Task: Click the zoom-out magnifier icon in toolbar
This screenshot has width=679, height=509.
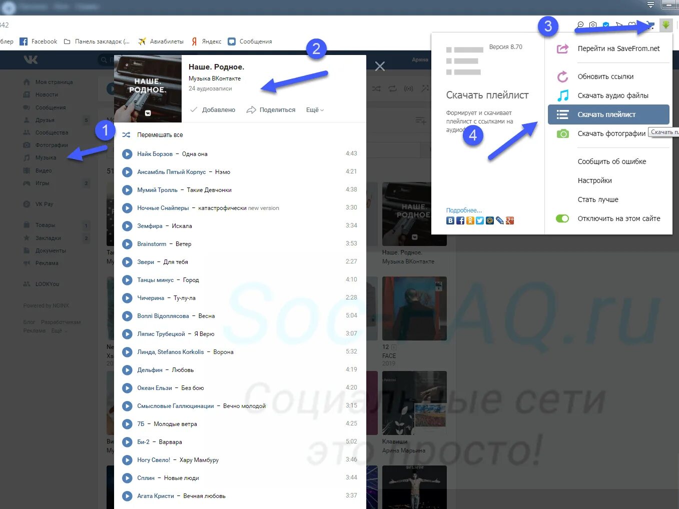Action: click(x=580, y=25)
